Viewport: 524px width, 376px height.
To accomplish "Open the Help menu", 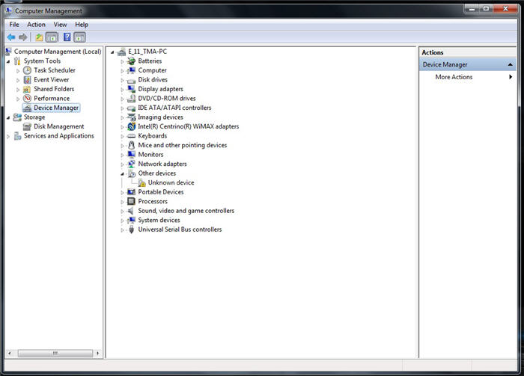I will [82, 25].
